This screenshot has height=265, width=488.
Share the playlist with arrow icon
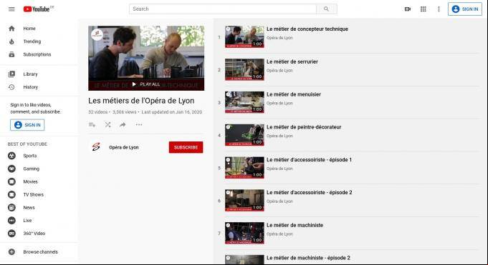pyautogui.click(x=123, y=125)
